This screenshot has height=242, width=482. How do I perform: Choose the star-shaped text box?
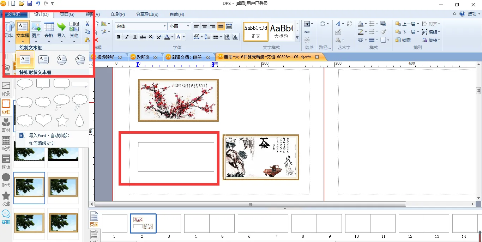coord(62,121)
